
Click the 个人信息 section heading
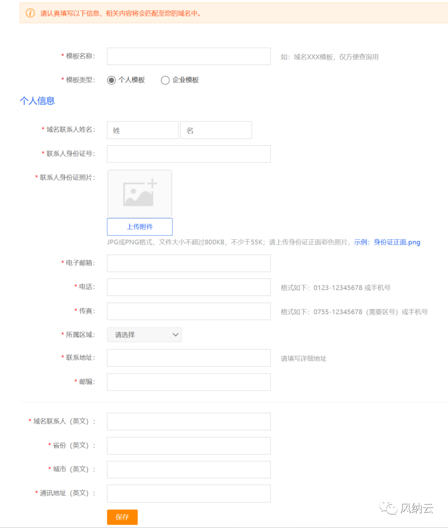(37, 101)
